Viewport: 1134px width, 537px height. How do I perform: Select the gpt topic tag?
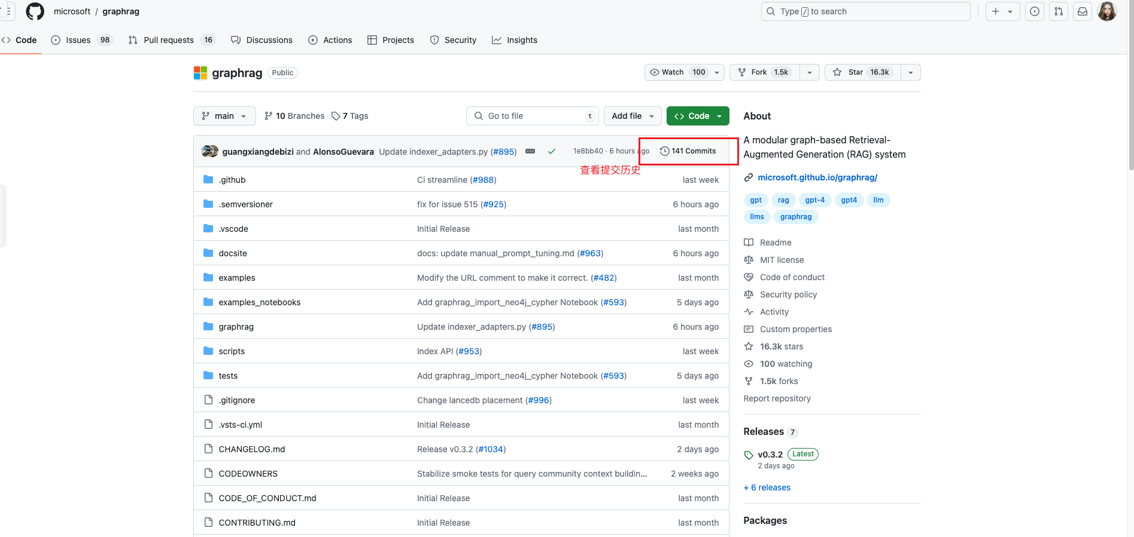coord(756,200)
